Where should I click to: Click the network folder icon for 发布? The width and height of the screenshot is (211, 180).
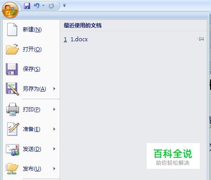click(12, 169)
